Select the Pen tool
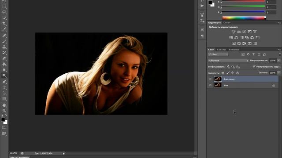Viewport: 282px width, 158px height. pos(4,82)
